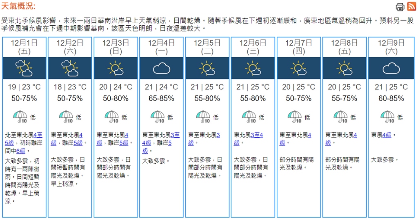Click the 12月7日 date header
Viewport: 418px width, 220px height.
299,43
